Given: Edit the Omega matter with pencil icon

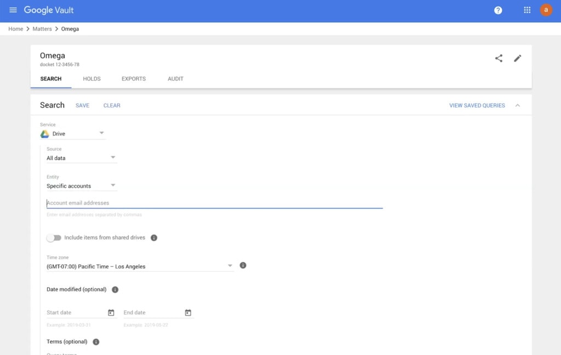Looking at the screenshot, I should coord(518,58).
